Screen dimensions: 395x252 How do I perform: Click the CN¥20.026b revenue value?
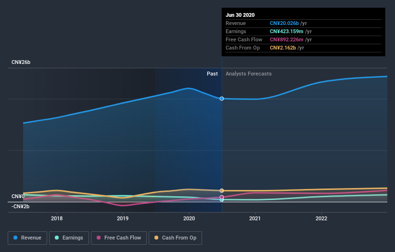click(284, 23)
